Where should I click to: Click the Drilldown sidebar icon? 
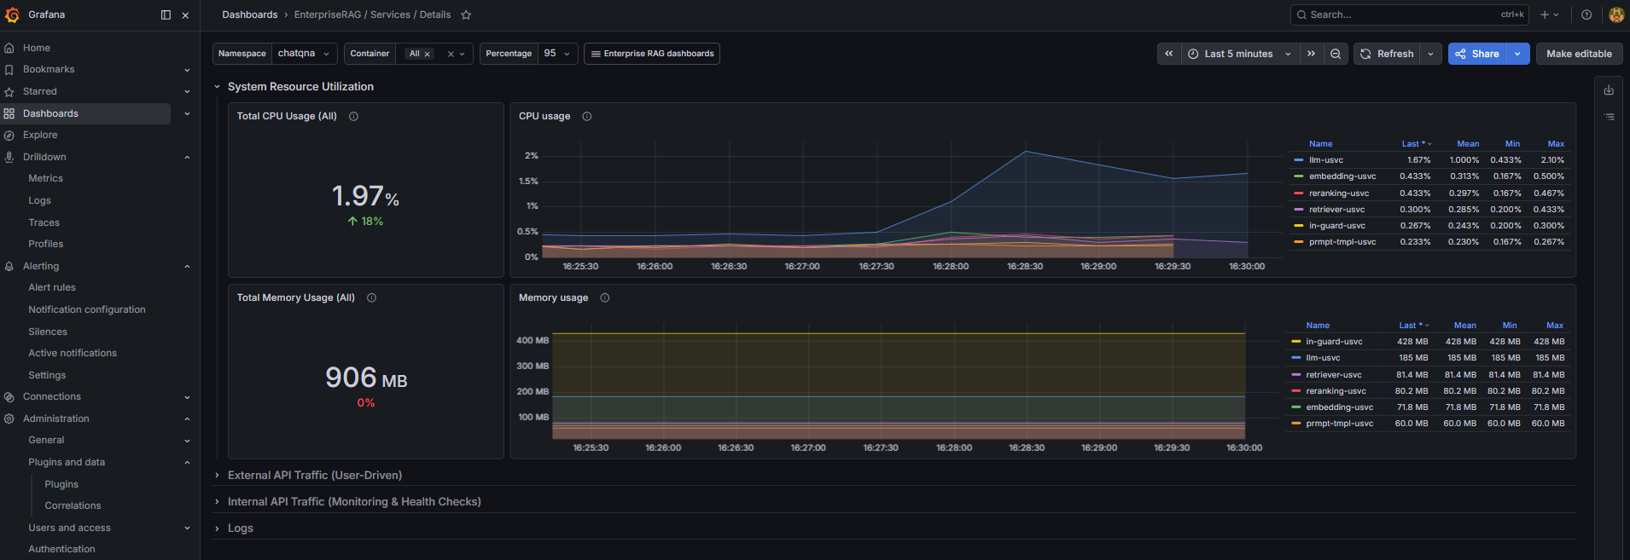(x=9, y=157)
